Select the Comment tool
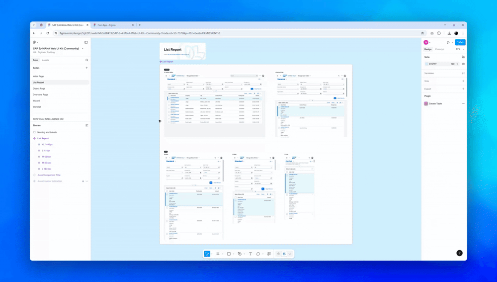This screenshot has height=282, width=497. [258, 254]
